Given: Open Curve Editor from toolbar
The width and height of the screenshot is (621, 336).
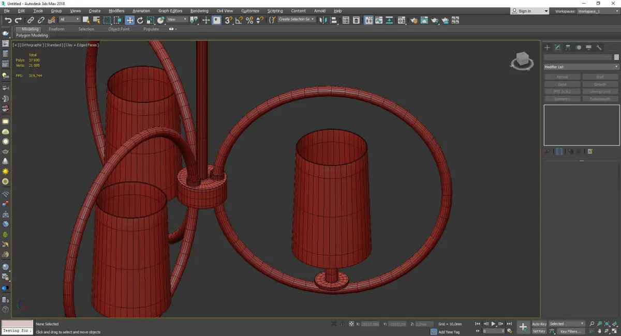Looking at the screenshot, I should point(379,20).
